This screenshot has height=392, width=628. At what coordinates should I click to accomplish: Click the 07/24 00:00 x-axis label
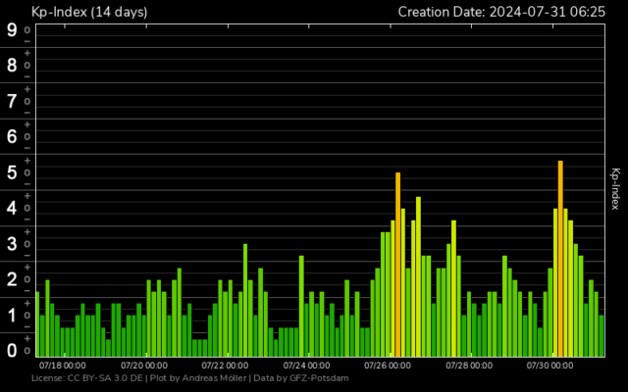click(x=305, y=365)
